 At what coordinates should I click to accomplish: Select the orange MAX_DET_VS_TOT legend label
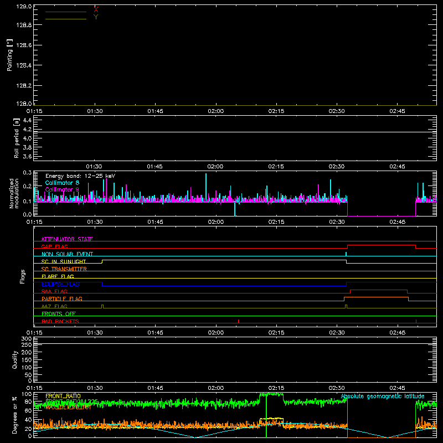(x=68, y=408)
